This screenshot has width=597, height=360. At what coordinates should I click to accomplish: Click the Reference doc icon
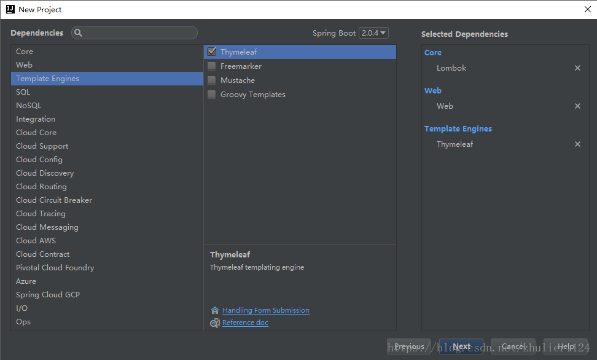pos(214,323)
